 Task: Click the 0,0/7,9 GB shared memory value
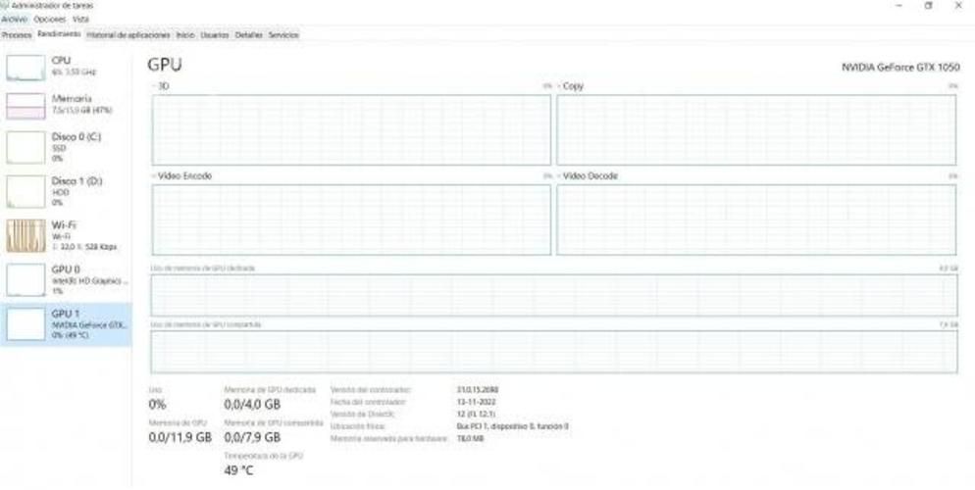coord(252,437)
